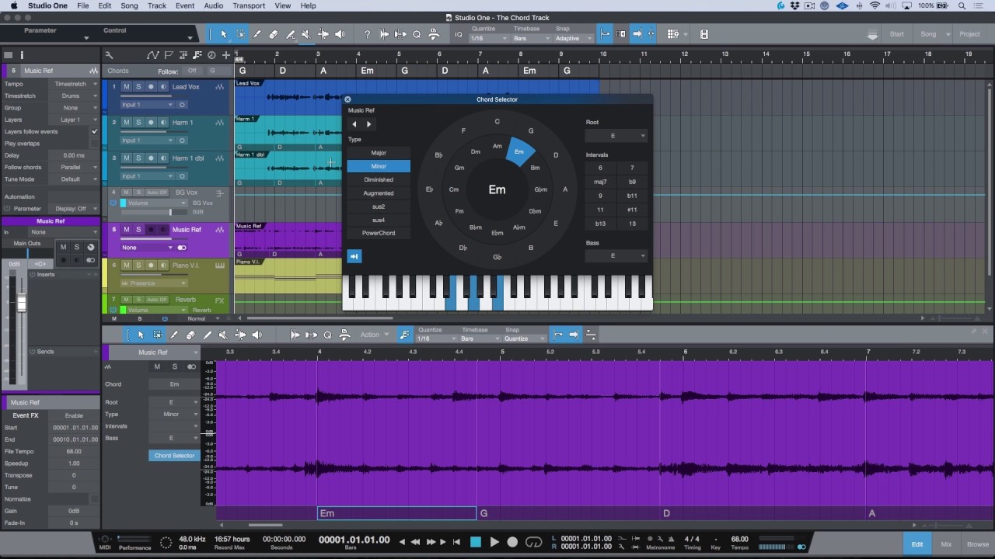Solo the Harm 1 track

[138, 123]
